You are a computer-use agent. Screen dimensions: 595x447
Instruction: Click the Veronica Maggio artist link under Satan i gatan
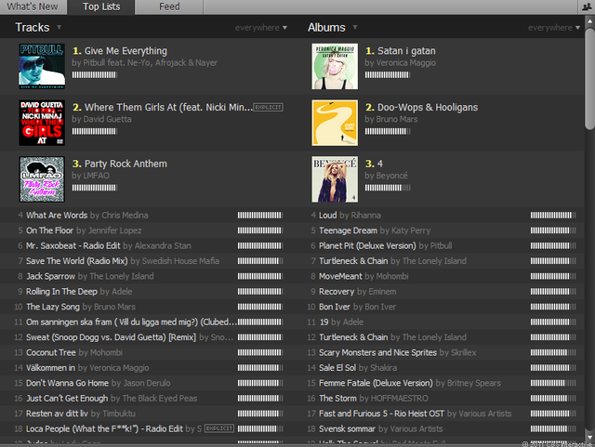tap(405, 62)
